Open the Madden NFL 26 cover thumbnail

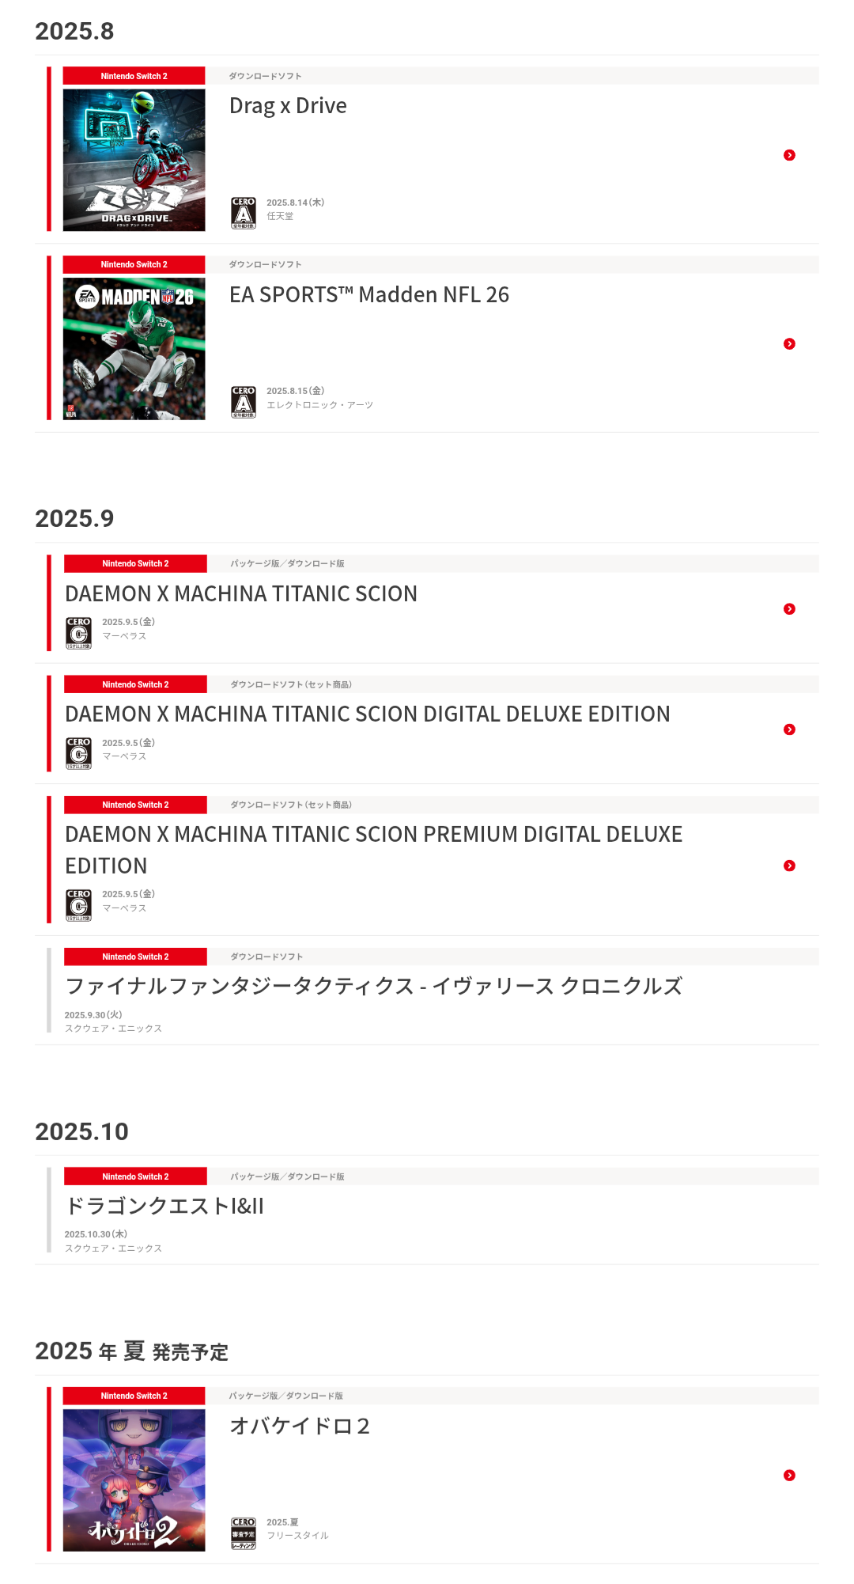[x=134, y=348]
